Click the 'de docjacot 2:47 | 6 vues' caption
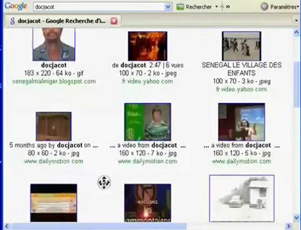This screenshot has width=301, height=230. click(x=148, y=65)
